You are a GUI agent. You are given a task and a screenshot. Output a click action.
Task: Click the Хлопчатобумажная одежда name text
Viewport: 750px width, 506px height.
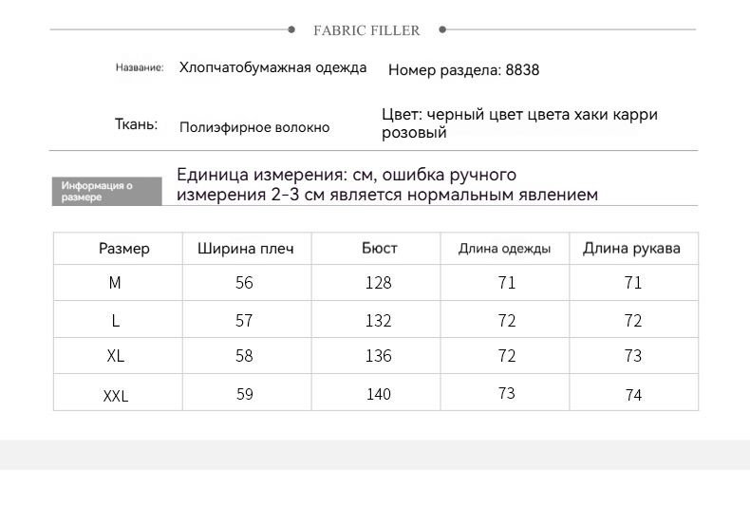[x=272, y=68]
